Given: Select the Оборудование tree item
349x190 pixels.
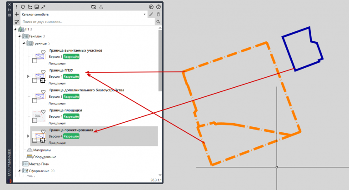Looking at the screenshot, I should [45, 157].
